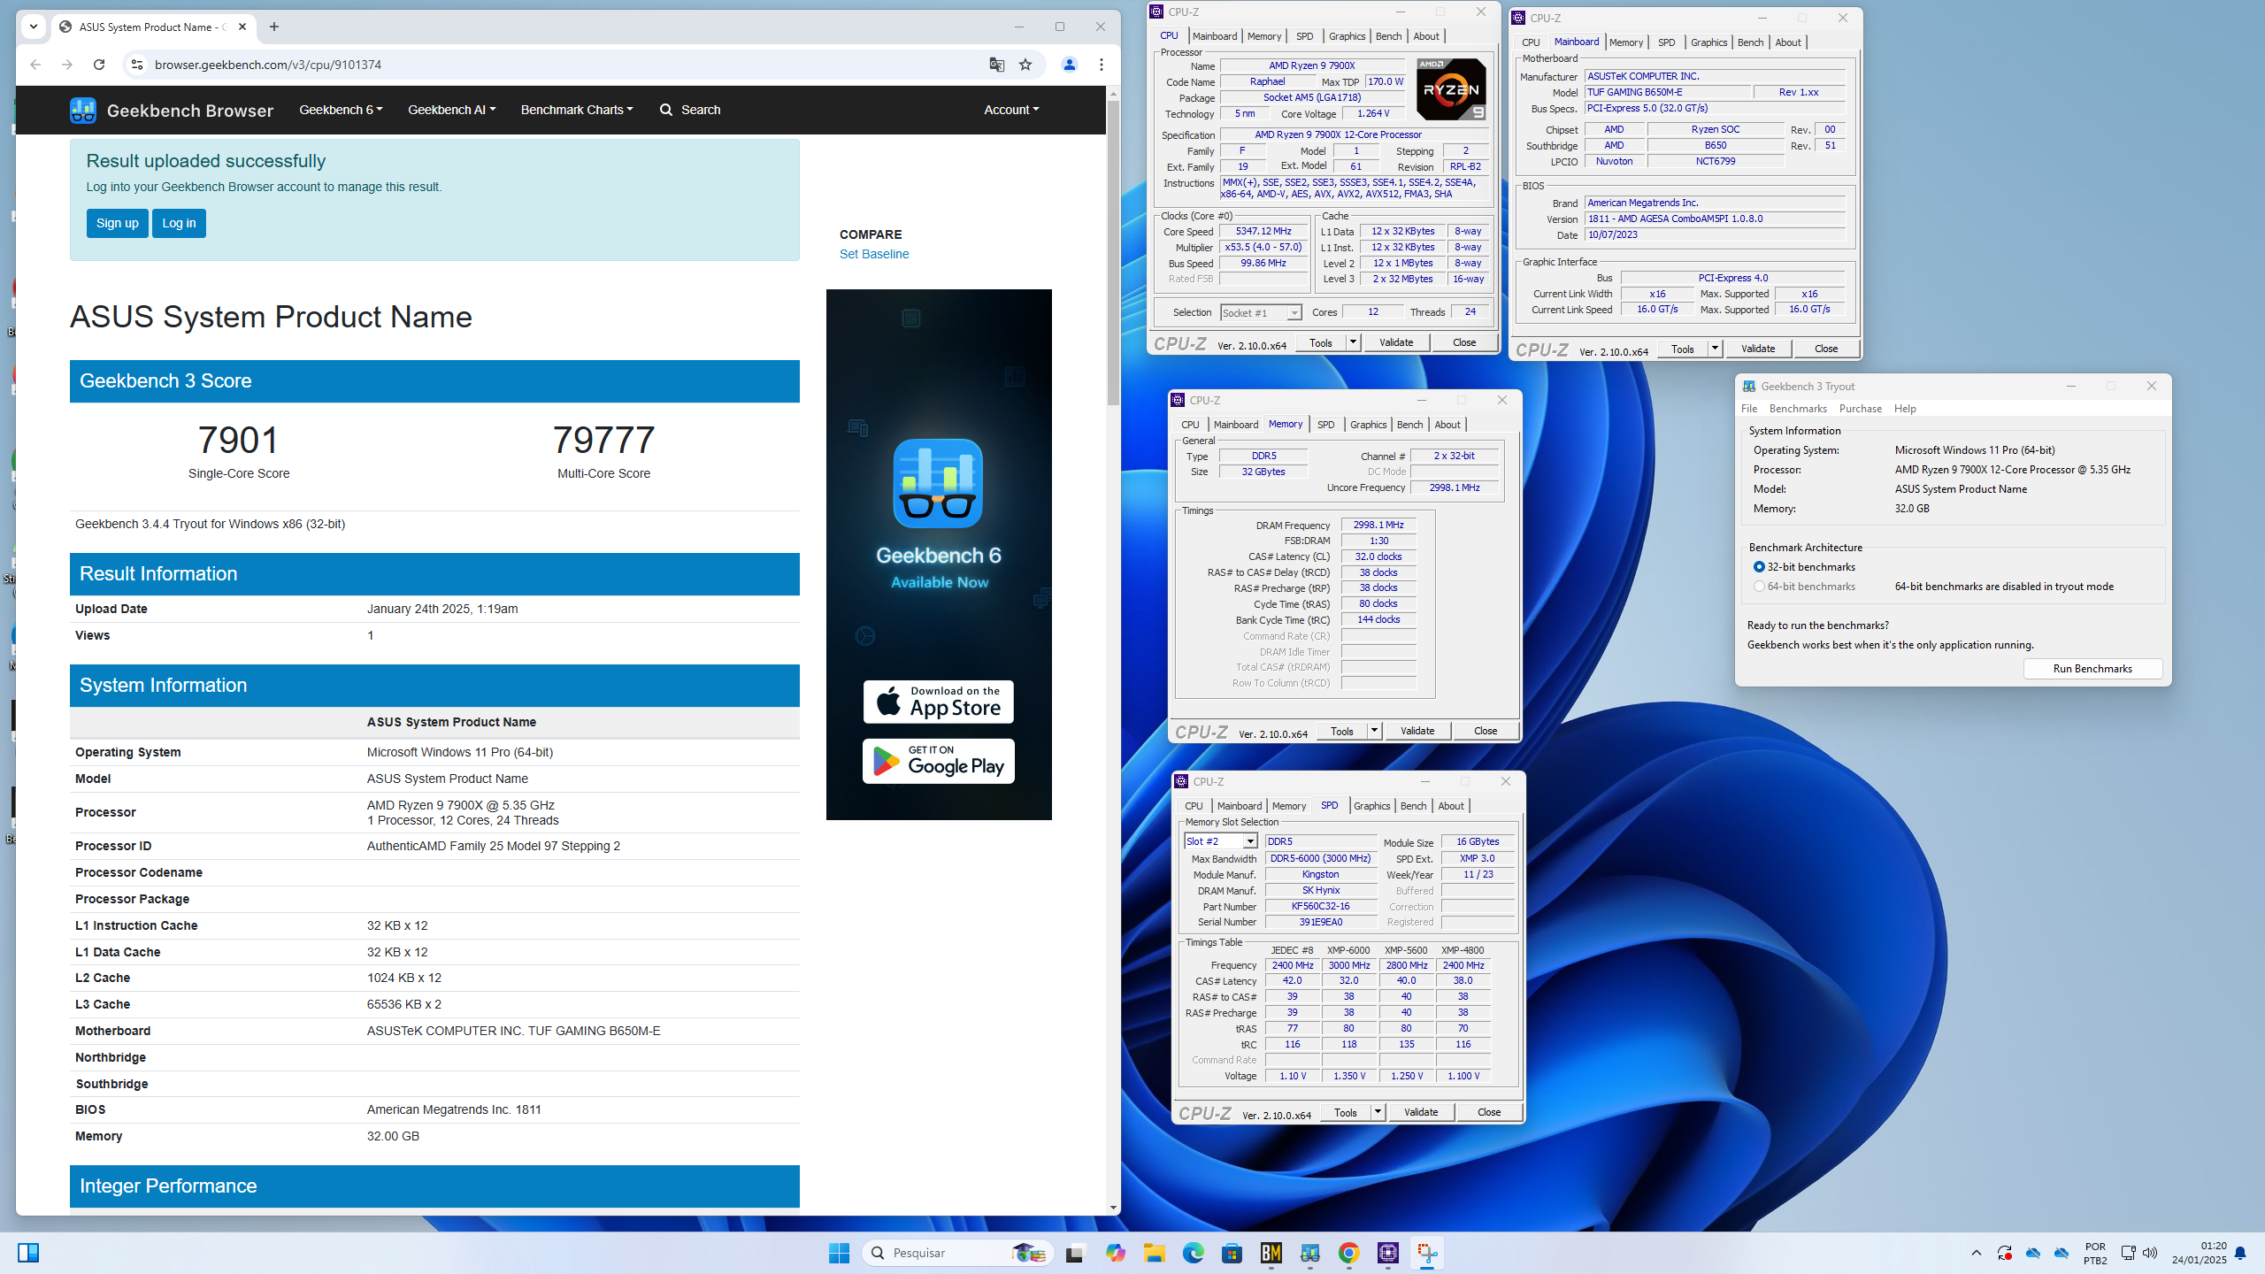Select 64-bit benchmarks radio button
The height and width of the screenshot is (1274, 2265).
1759,587
